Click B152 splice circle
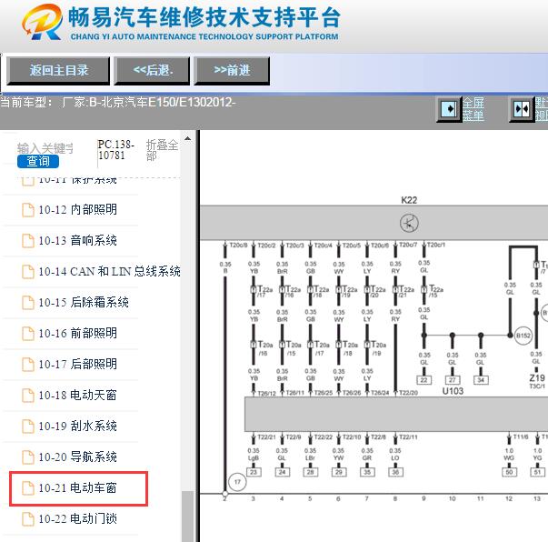Viewport: 548px width, 542px height. (523, 336)
